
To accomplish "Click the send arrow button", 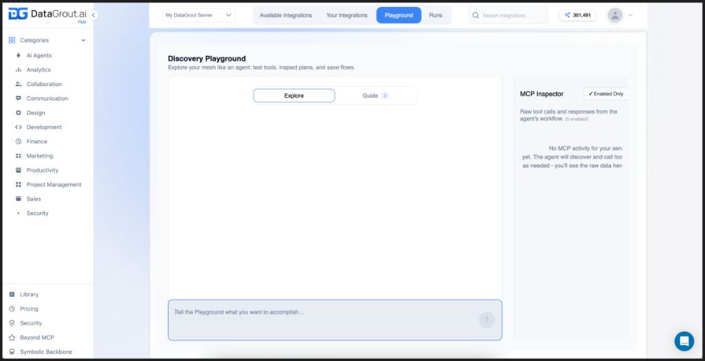I will point(487,320).
